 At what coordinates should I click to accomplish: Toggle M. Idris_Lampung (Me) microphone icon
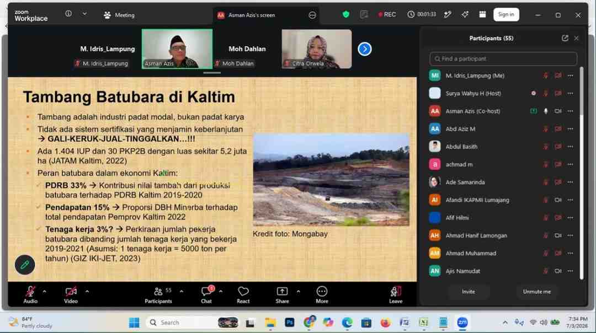545,76
